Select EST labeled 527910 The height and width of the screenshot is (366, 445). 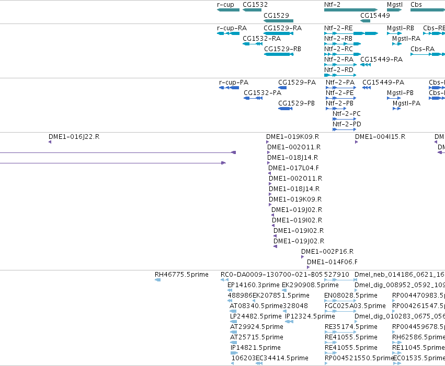[337, 275]
